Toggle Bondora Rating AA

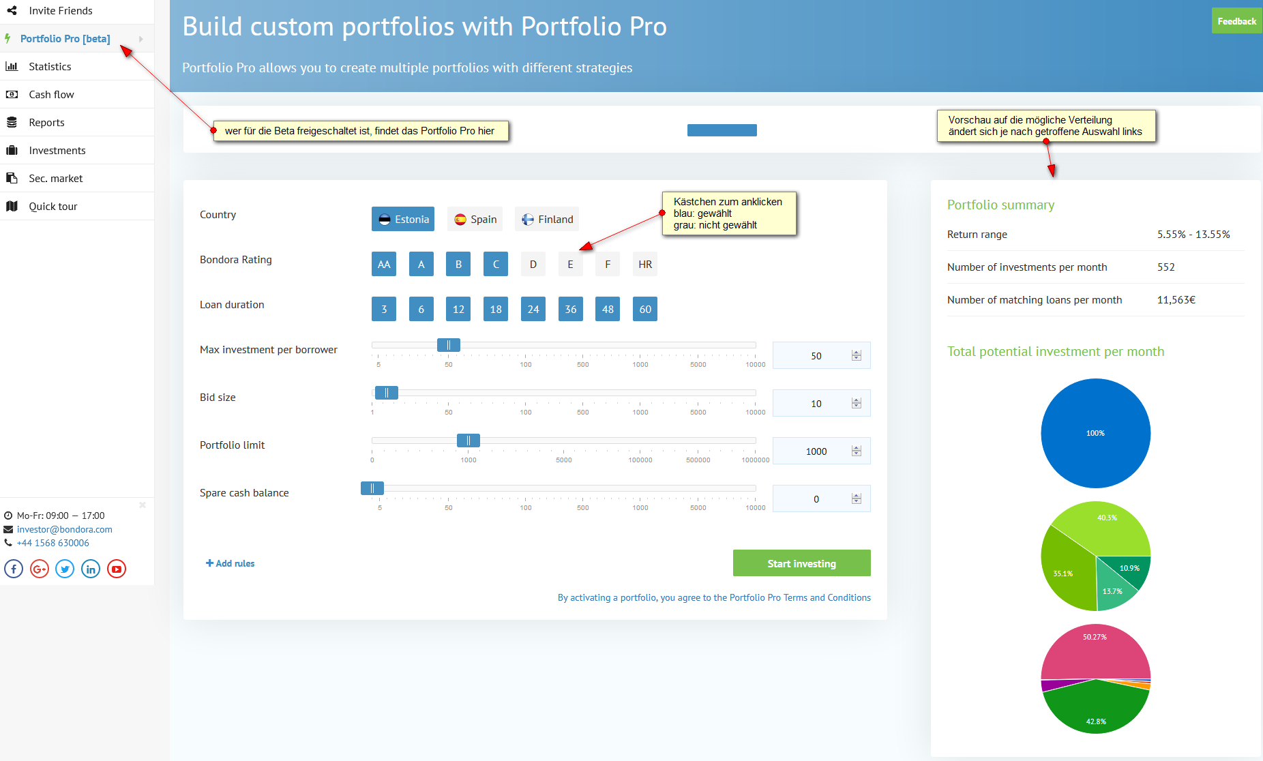click(x=384, y=264)
